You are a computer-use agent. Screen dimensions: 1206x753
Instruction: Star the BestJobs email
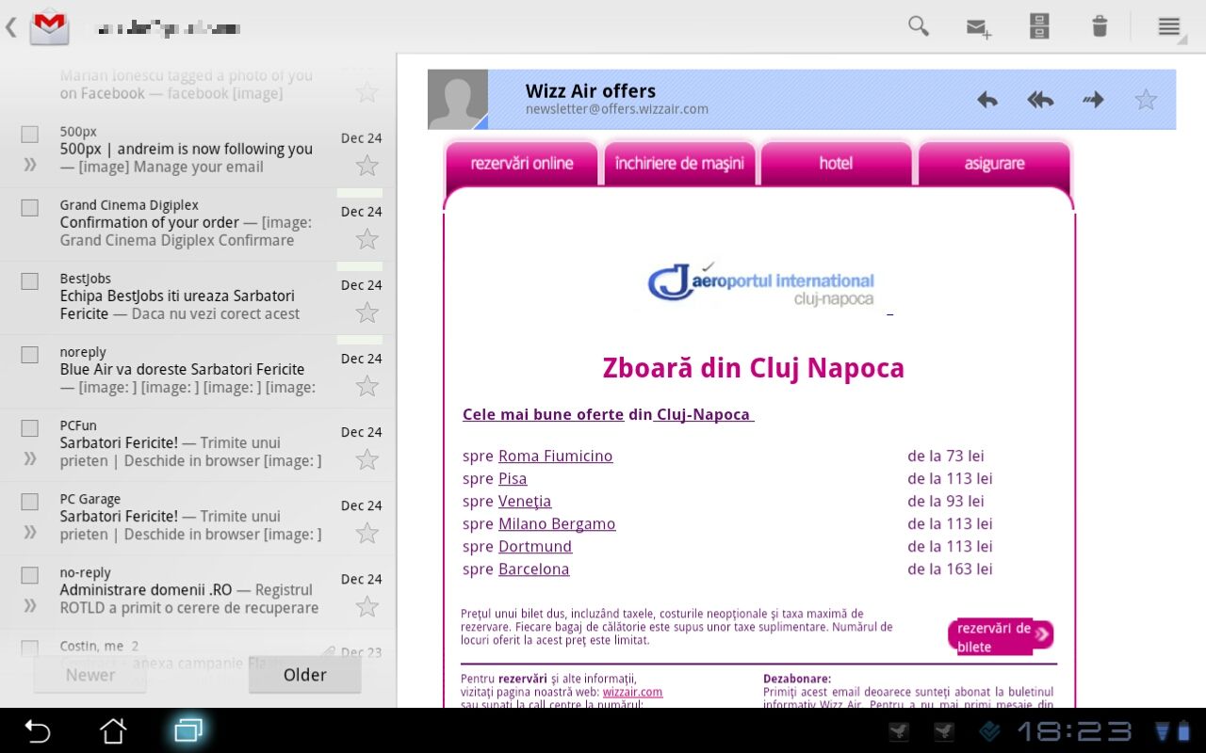(x=367, y=312)
